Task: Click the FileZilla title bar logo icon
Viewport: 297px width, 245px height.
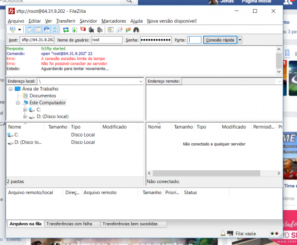Action: pyautogui.click(x=12, y=11)
